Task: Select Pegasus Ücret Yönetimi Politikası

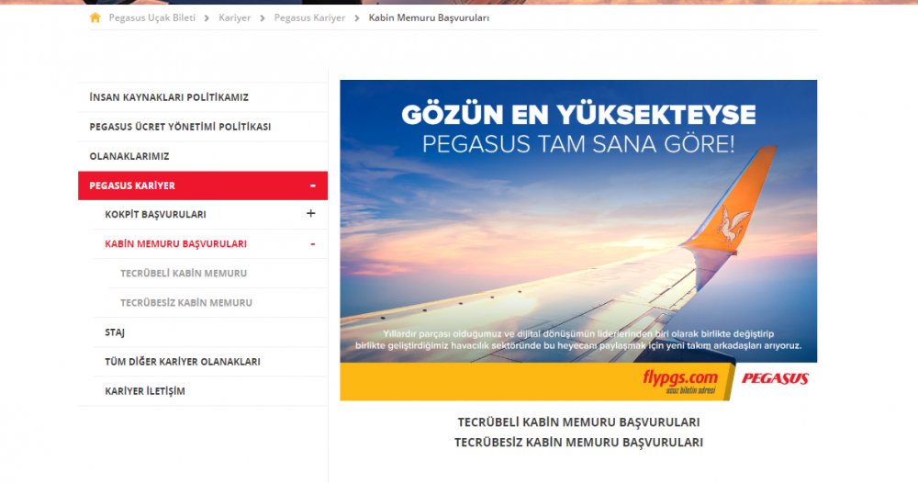Action: [x=180, y=127]
